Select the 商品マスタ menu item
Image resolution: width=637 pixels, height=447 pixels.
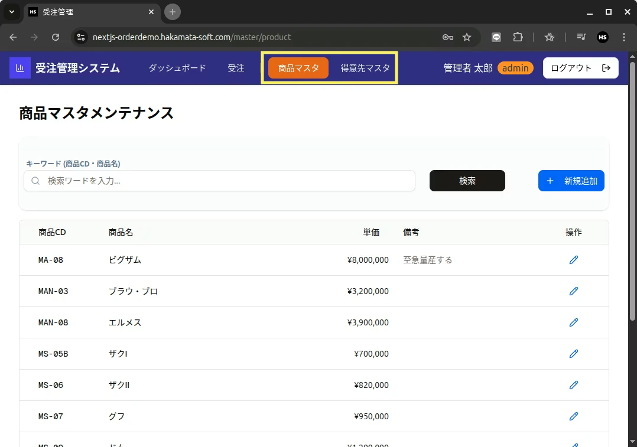[x=298, y=68]
